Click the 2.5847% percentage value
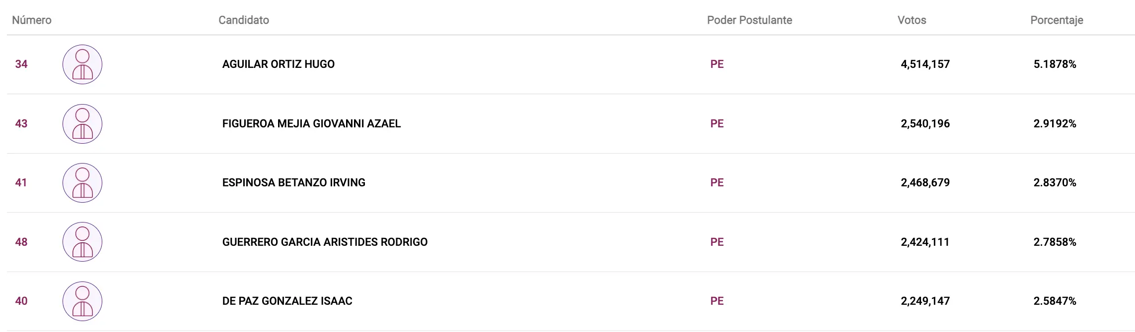This screenshot has height=332, width=1135. (x=1055, y=301)
